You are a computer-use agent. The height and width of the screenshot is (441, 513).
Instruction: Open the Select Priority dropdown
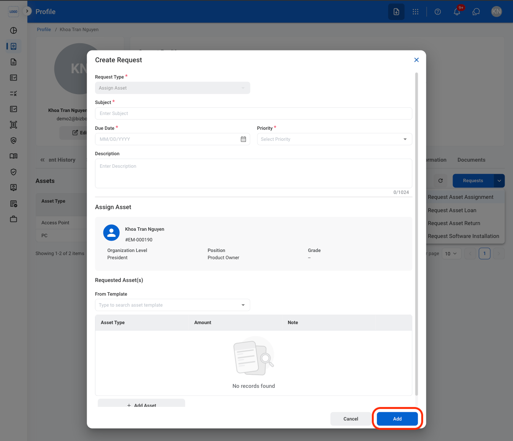(334, 139)
